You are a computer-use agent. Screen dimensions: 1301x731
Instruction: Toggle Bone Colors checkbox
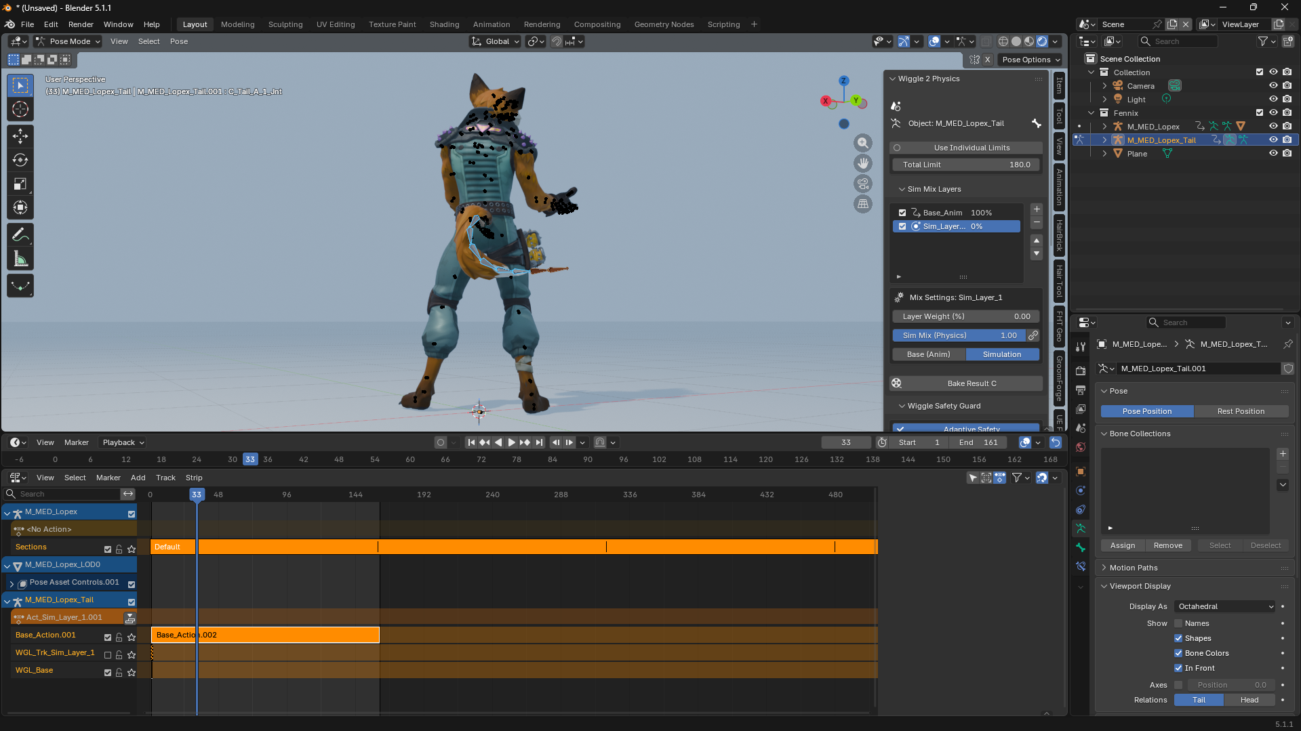1178,653
